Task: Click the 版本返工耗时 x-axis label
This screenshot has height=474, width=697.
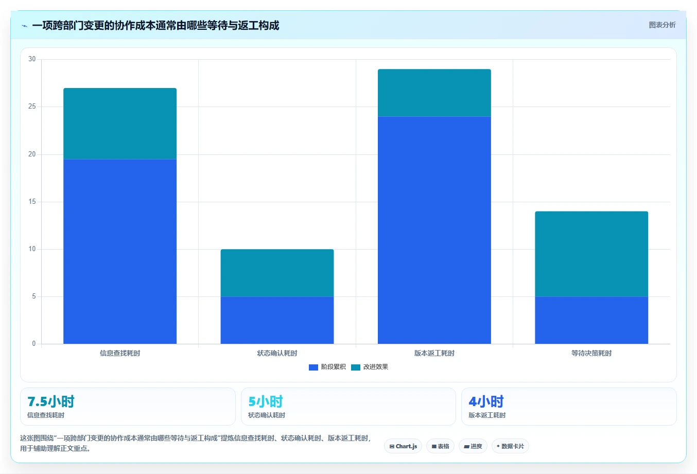Action: [x=434, y=353]
